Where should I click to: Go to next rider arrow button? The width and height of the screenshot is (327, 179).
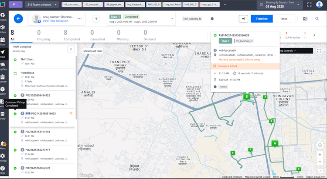tap(96, 19)
